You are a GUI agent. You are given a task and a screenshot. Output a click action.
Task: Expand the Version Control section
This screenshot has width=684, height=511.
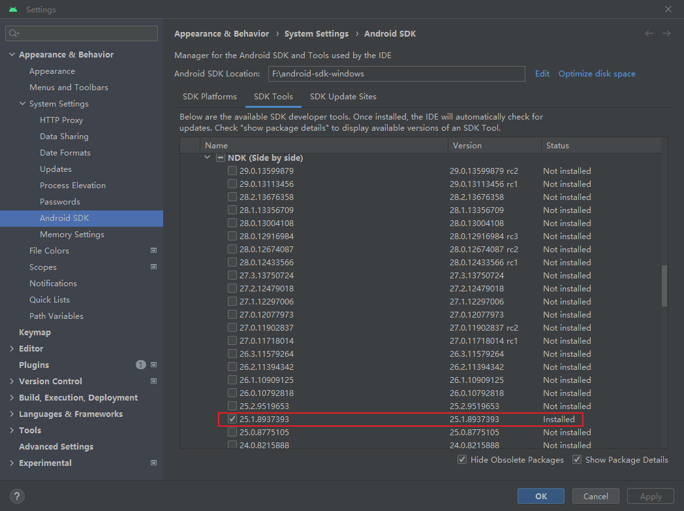(x=12, y=381)
